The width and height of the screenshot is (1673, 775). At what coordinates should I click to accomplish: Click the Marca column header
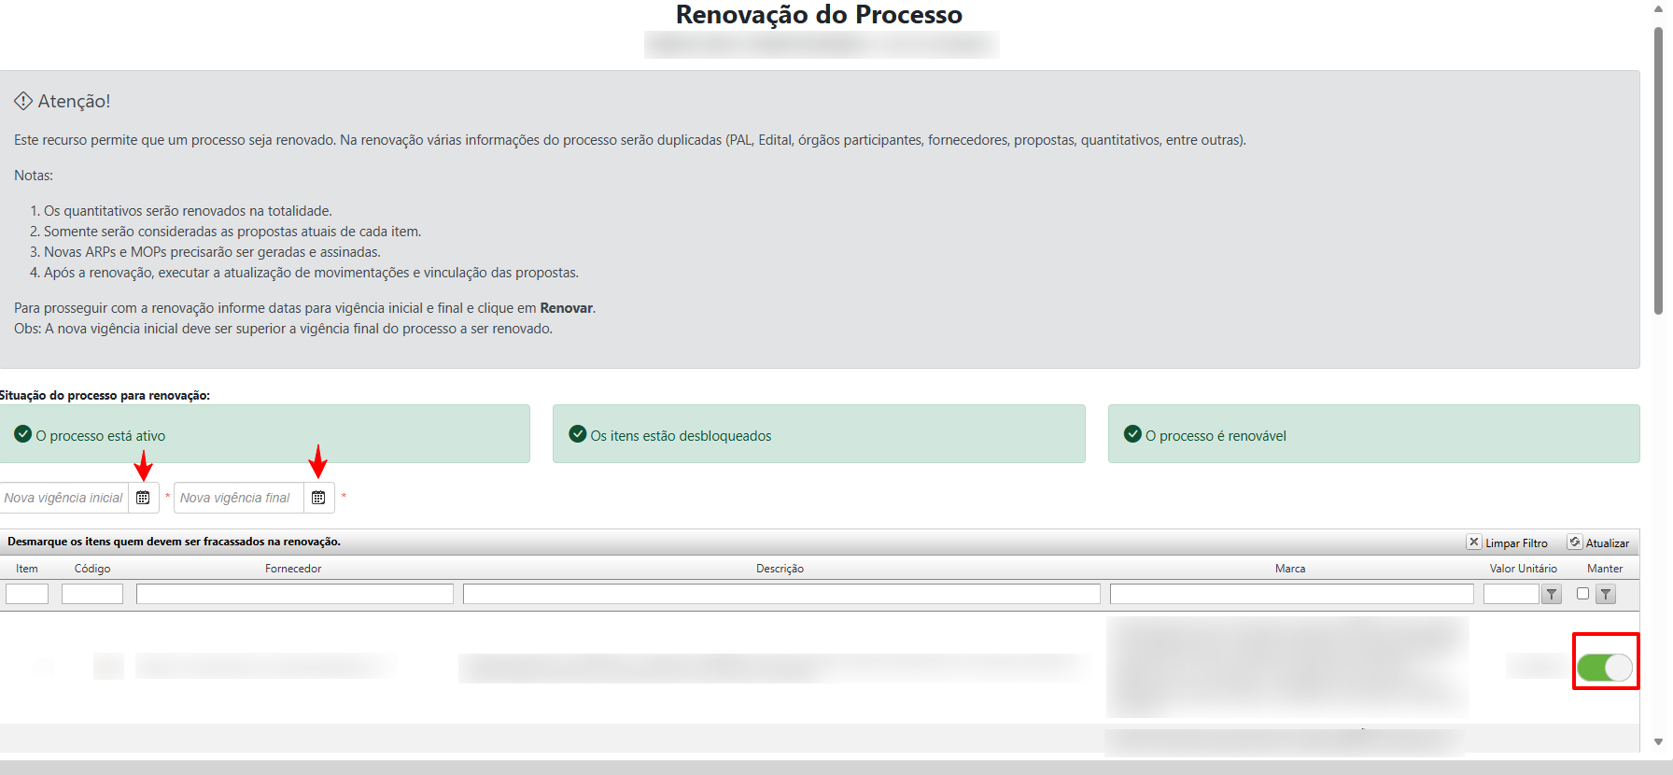(1290, 569)
